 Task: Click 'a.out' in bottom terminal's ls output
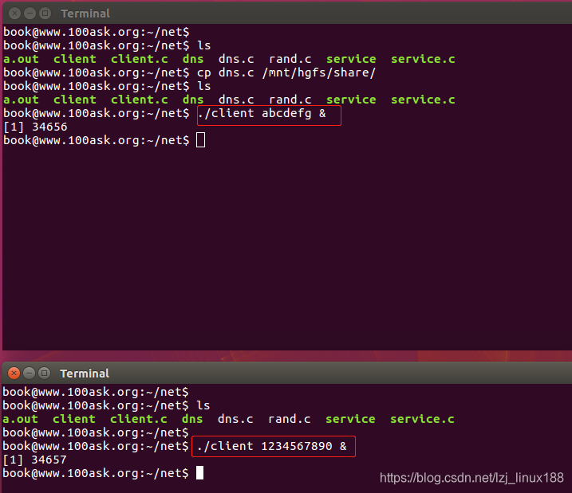[21, 419]
